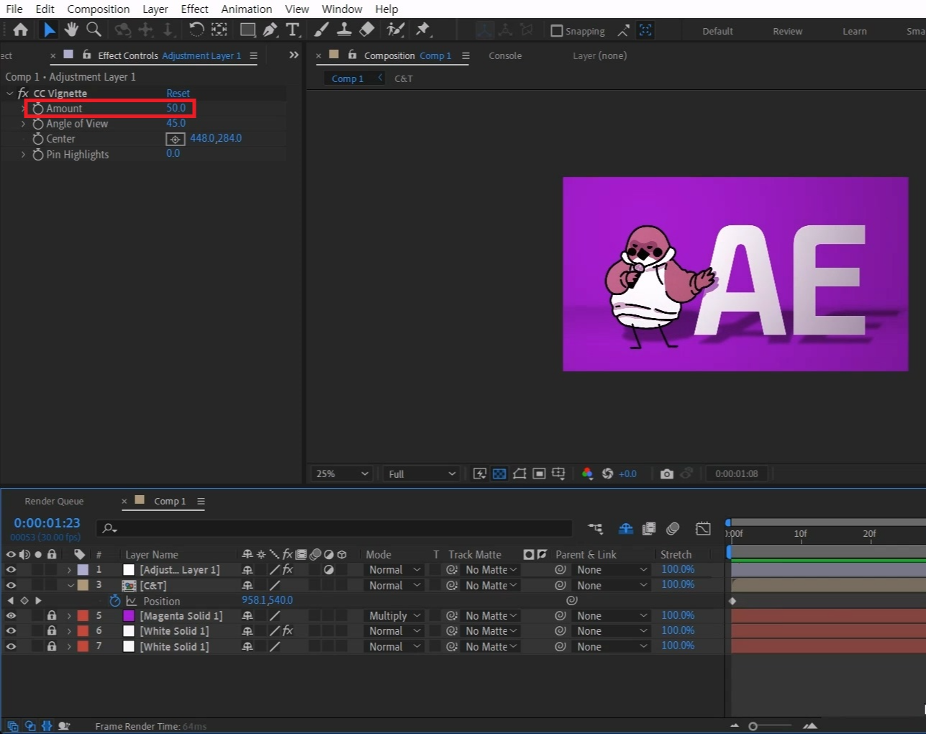Open grid and guide options icon
The image size is (926, 734).
click(558, 474)
